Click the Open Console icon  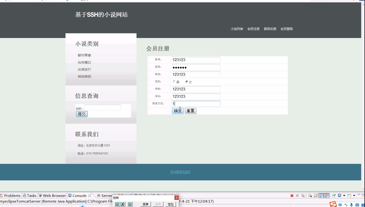click(349, 195)
